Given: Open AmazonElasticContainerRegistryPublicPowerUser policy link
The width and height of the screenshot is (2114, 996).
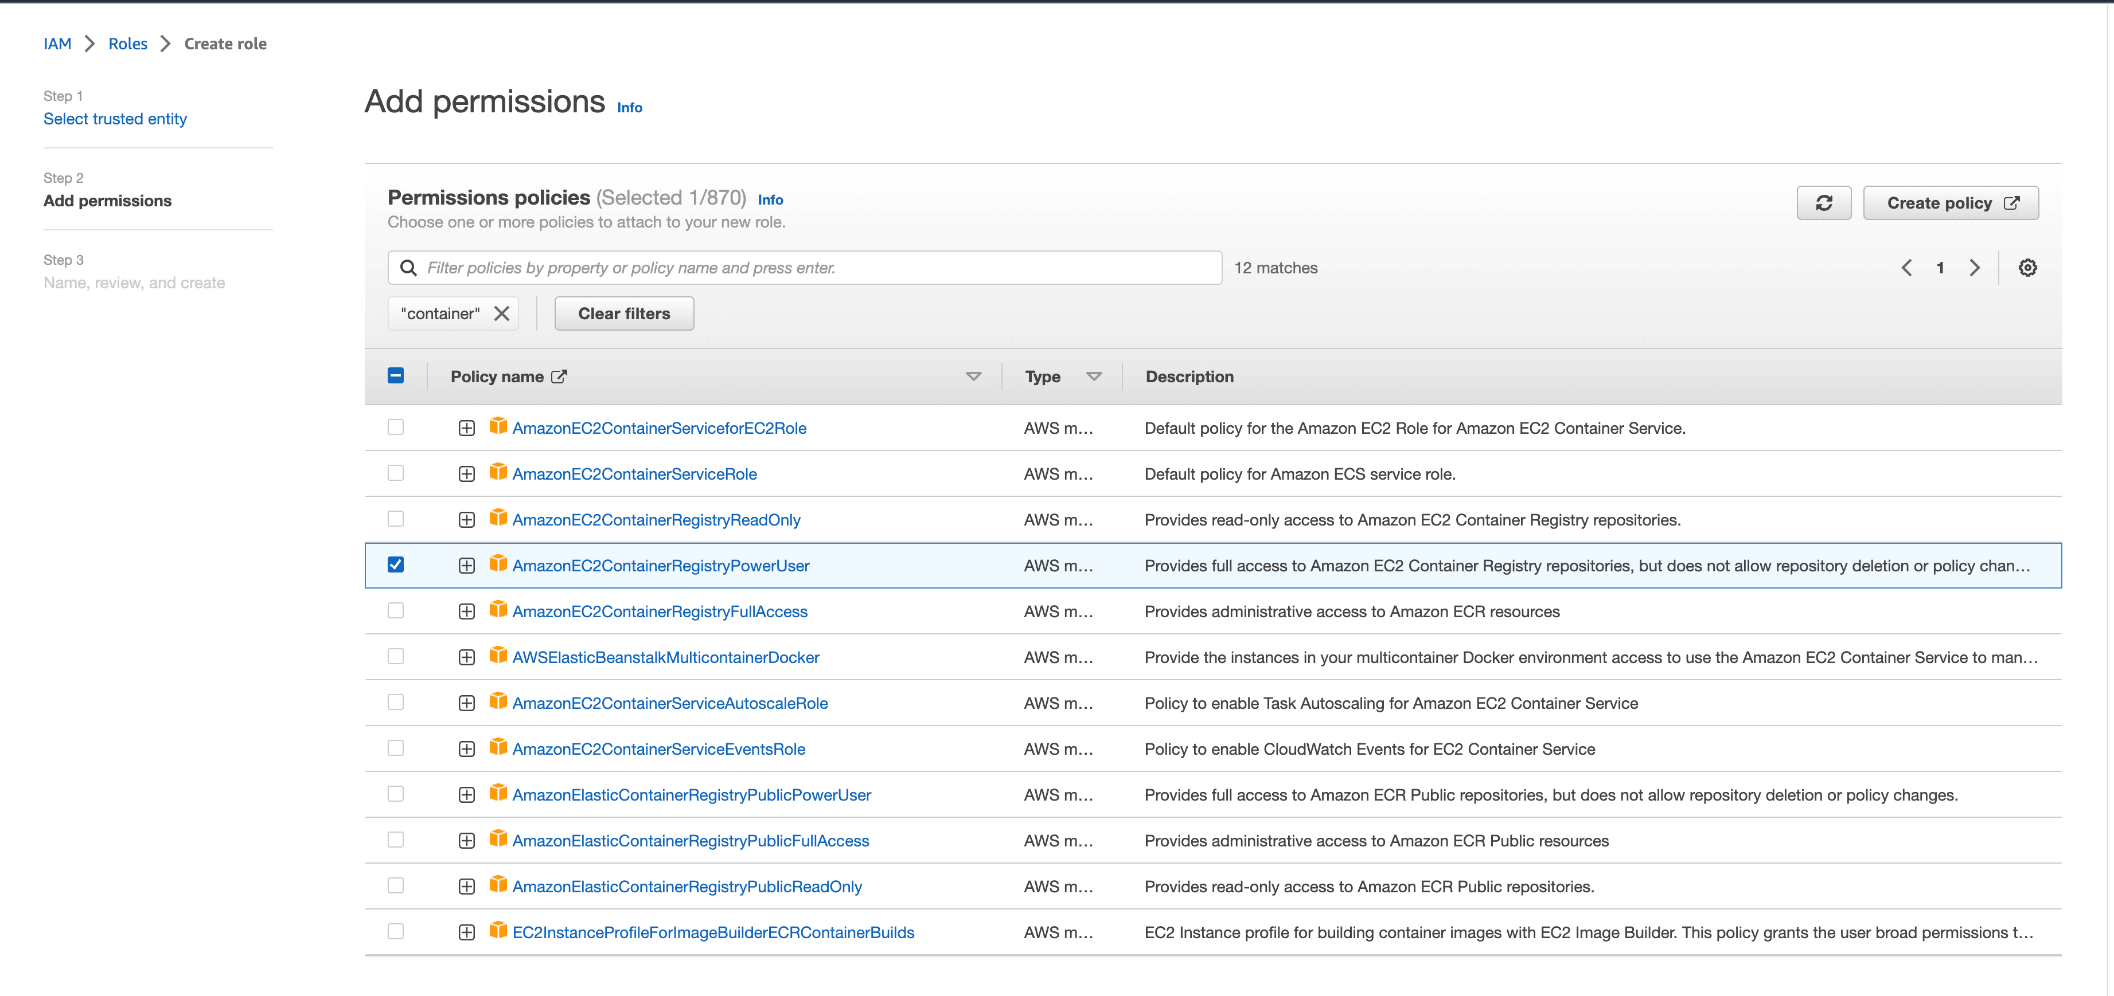Looking at the screenshot, I should pos(692,795).
